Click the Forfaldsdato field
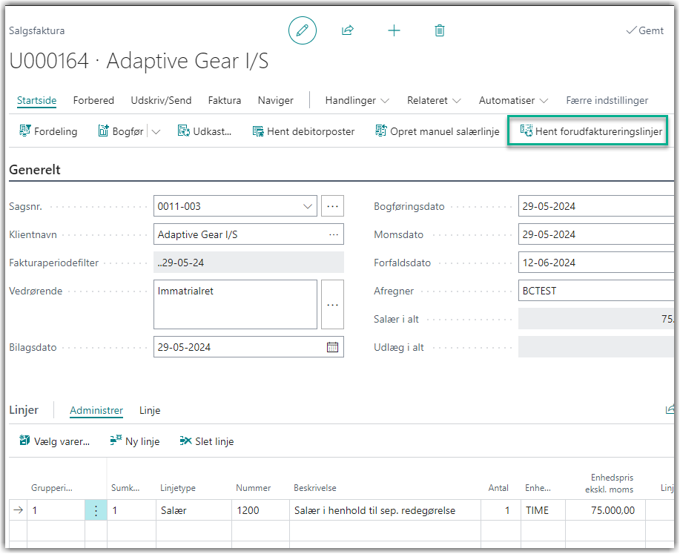680x554 pixels. (x=596, y=263)
